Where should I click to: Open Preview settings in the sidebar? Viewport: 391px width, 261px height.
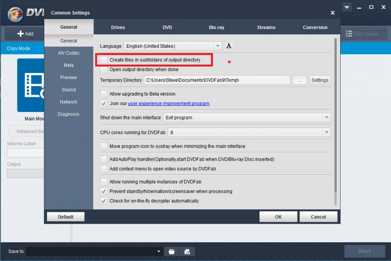tap(69, 78)
